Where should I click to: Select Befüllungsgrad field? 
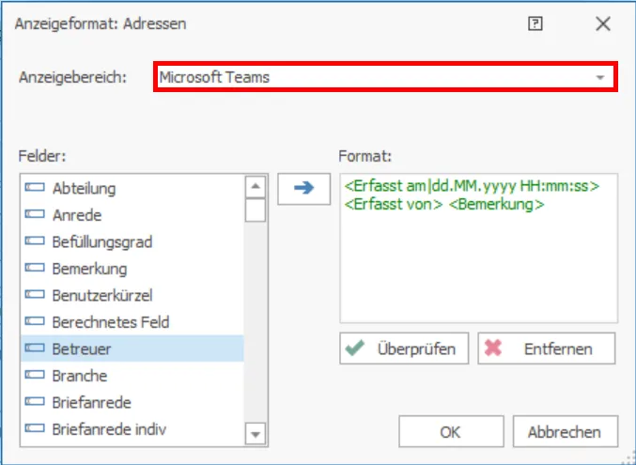(x=132, y=241)
